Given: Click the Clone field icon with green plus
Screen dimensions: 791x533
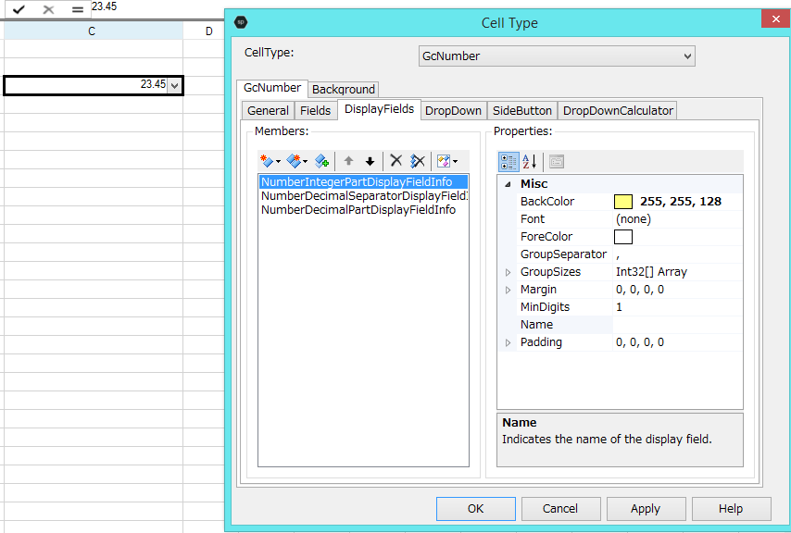Looking at the screenshot, I should tap(321, 161).
